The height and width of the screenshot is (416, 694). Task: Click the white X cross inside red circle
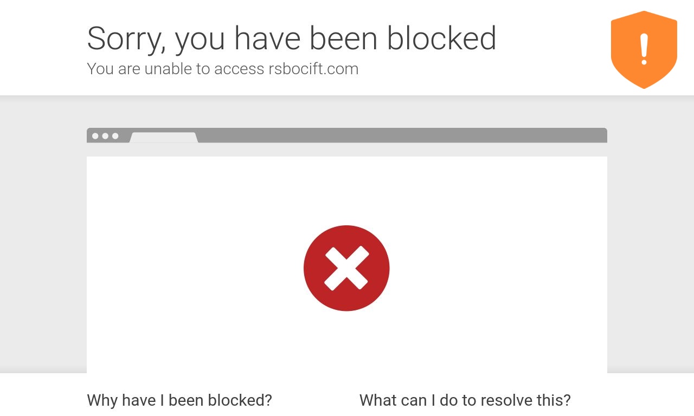click(x=346, y=268)
